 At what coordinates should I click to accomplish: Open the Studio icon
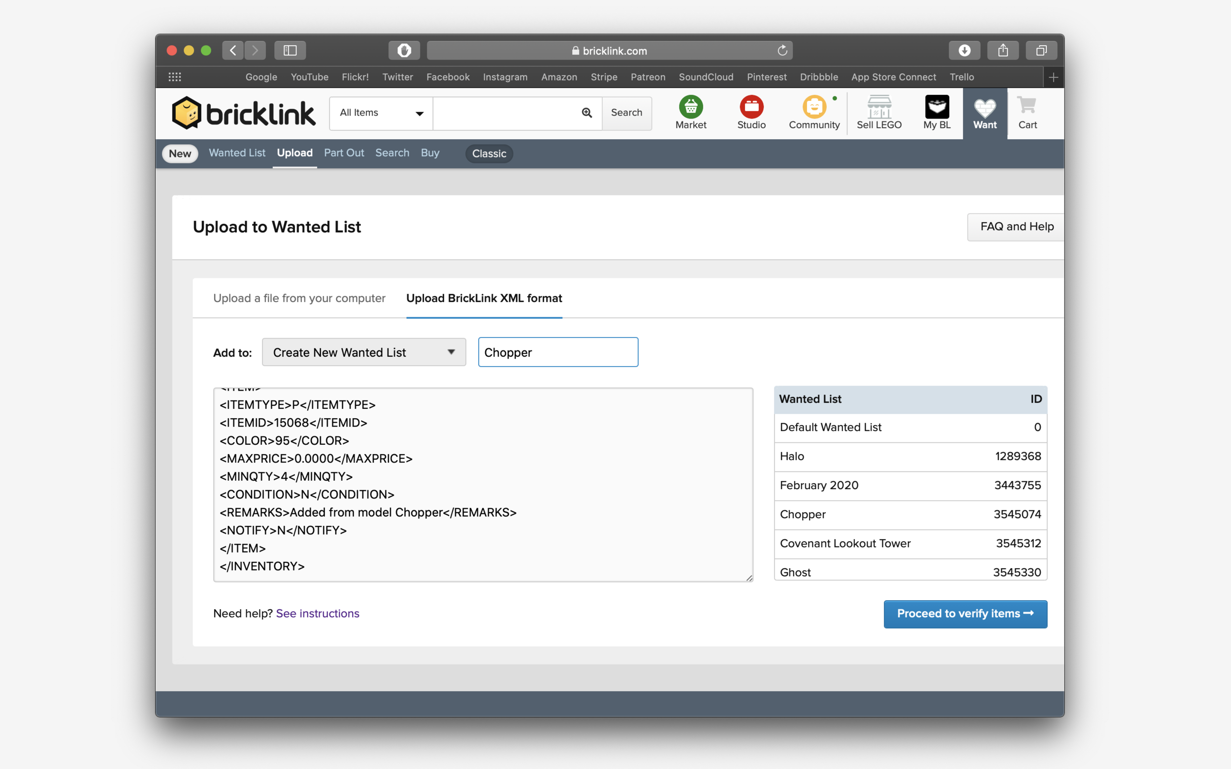[x=751, y=107]
